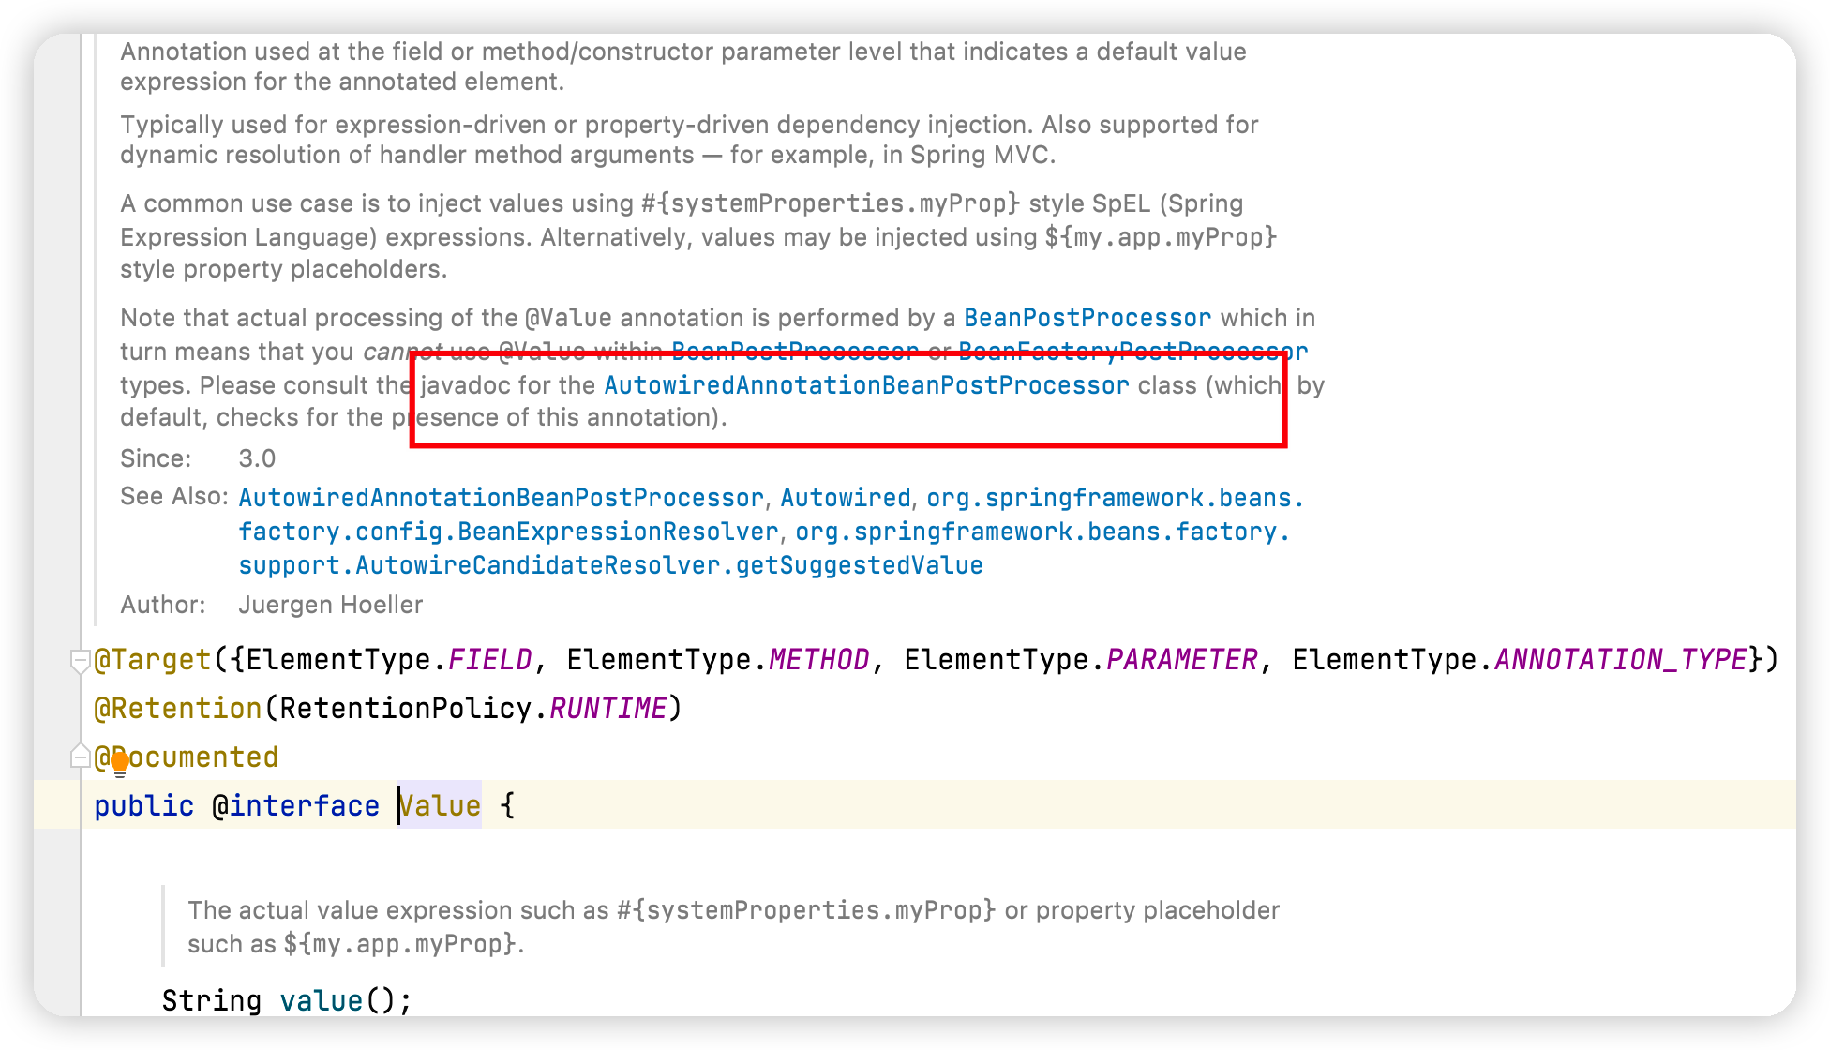Follow the AutowiredAnnotationBeanPostProcessor link in the note paragraph

point(866,385)
